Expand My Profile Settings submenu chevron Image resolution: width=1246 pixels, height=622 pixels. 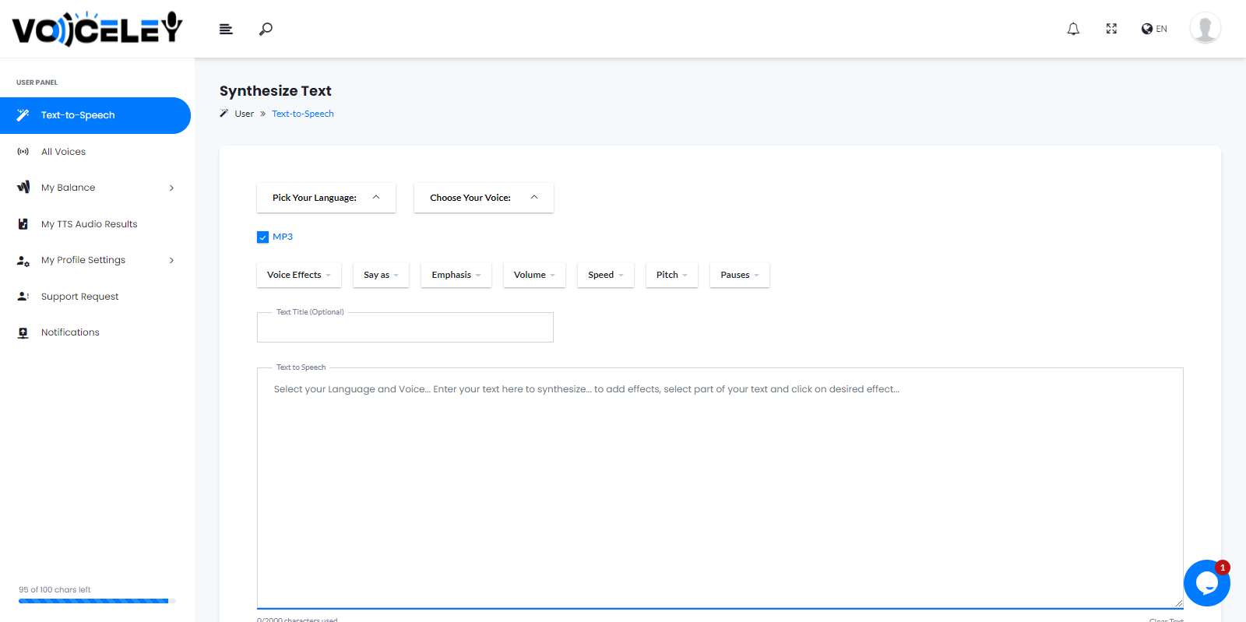[171, 260]
